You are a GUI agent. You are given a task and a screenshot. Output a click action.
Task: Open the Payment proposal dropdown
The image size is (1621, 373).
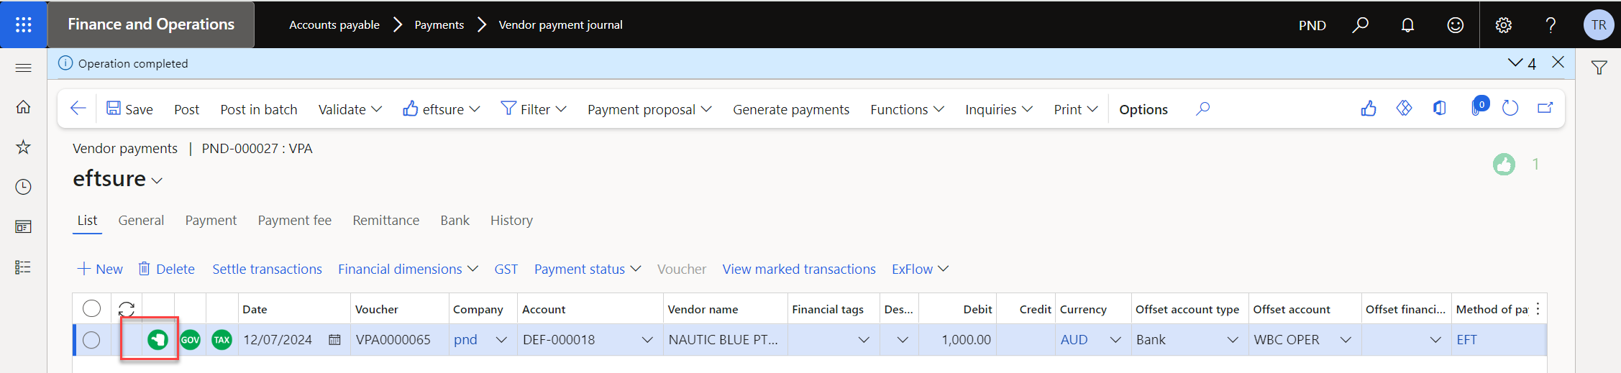(x=649, y=109)
